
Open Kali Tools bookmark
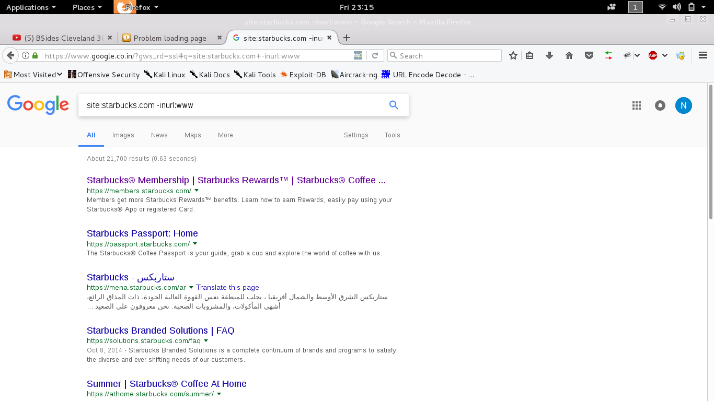tap(255, 75)
